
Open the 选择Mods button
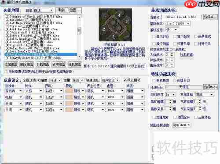pyautogui.click(x=210, y=87)
